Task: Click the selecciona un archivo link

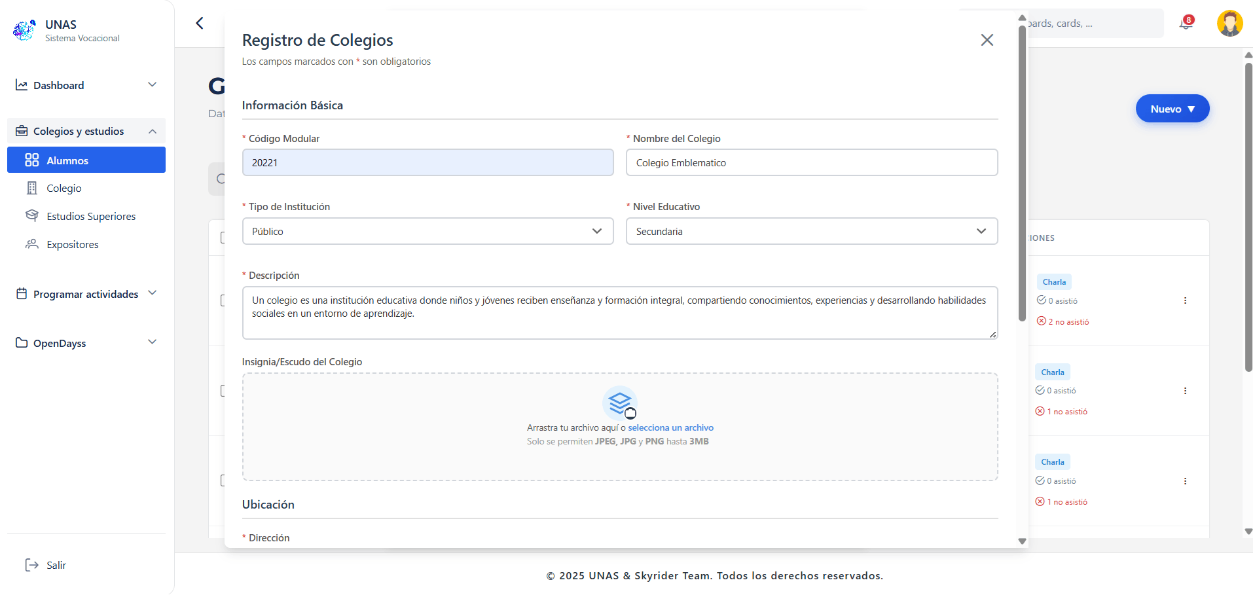Action: pyautogui.click(x=670, y=427)
